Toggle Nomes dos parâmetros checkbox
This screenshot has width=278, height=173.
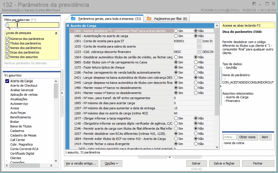[x=7, y=48]
